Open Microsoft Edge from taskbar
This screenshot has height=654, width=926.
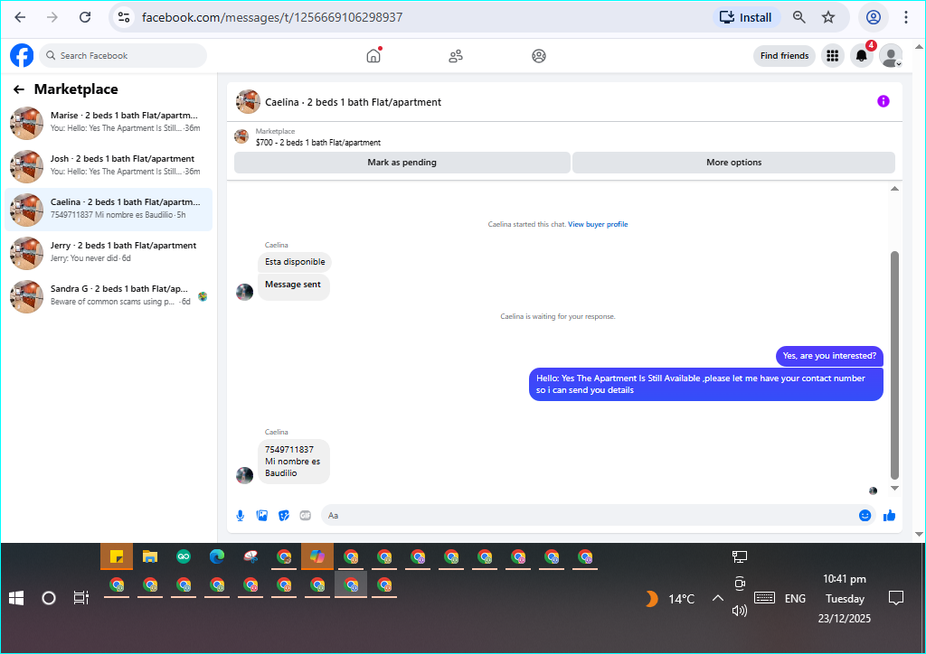(217, 556)
